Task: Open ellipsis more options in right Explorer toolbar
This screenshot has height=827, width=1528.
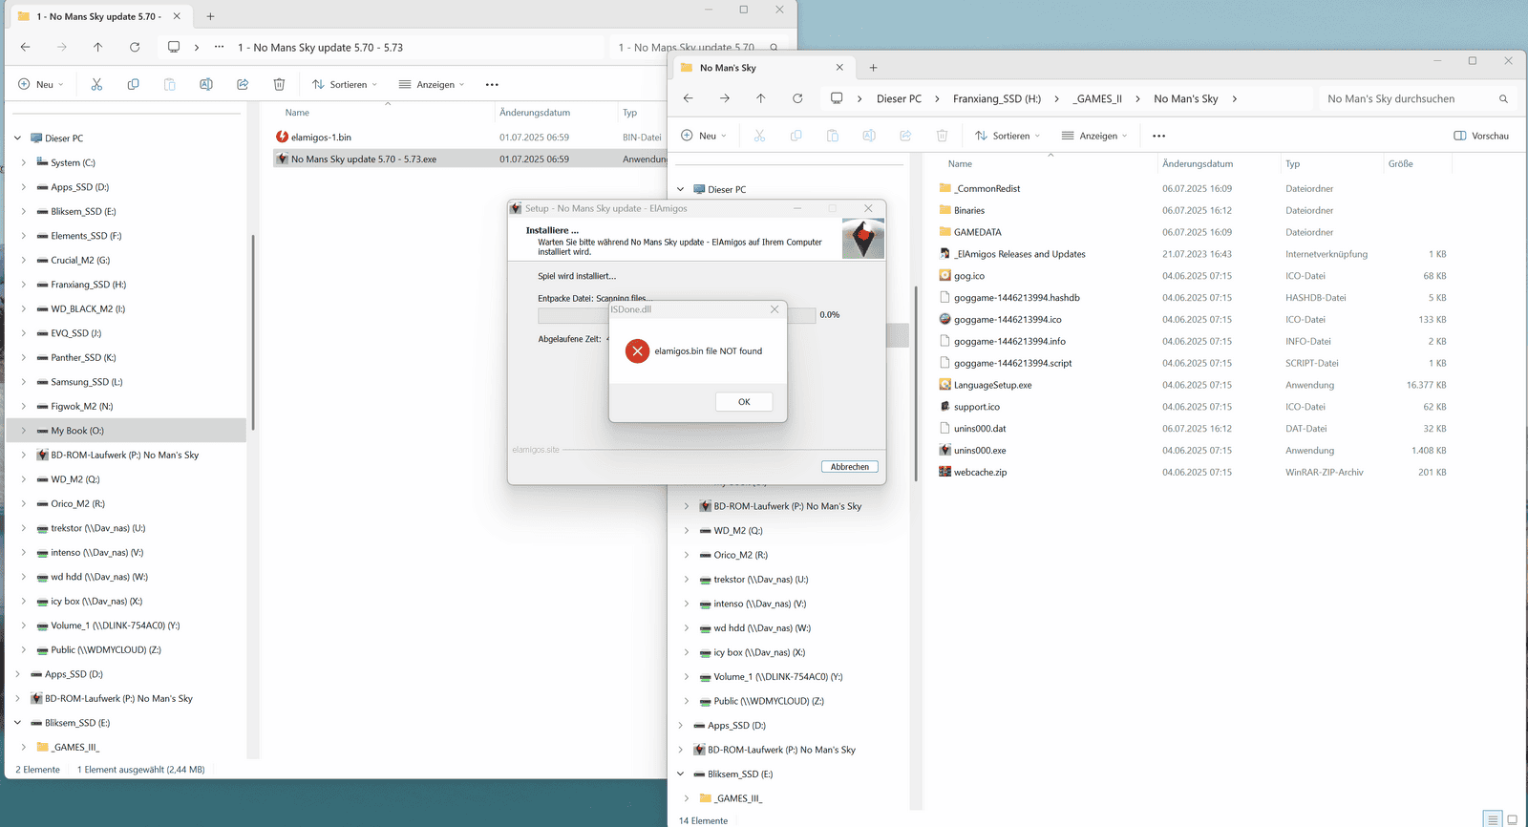Action: click(x=1158, y=136)
